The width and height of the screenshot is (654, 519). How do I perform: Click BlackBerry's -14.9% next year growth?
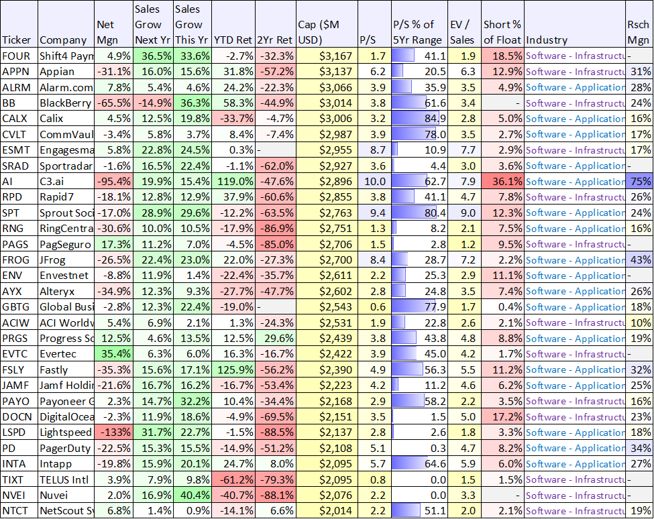(x=153, y=103)
